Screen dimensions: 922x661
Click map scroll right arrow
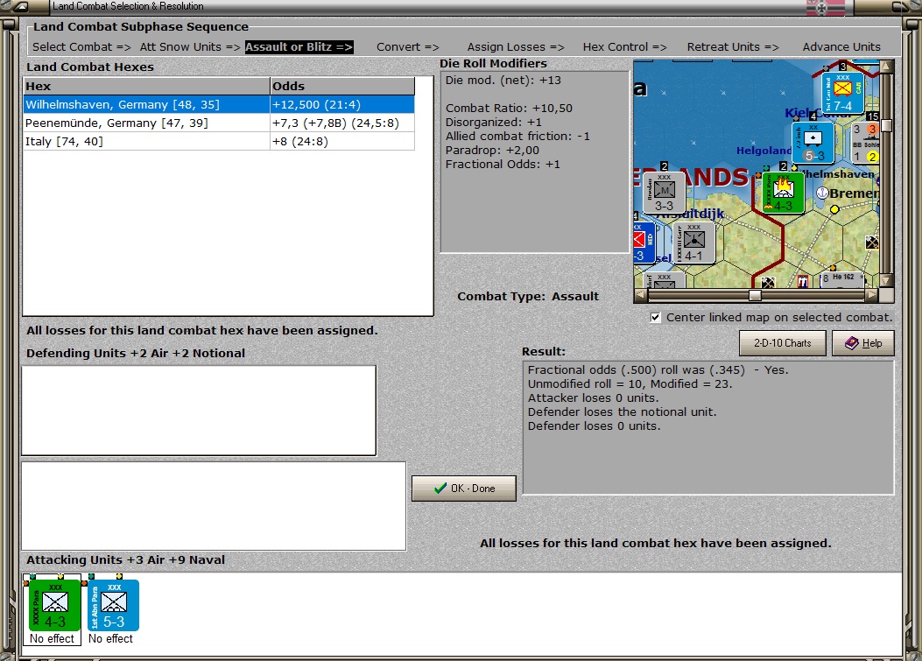point(872,295)
